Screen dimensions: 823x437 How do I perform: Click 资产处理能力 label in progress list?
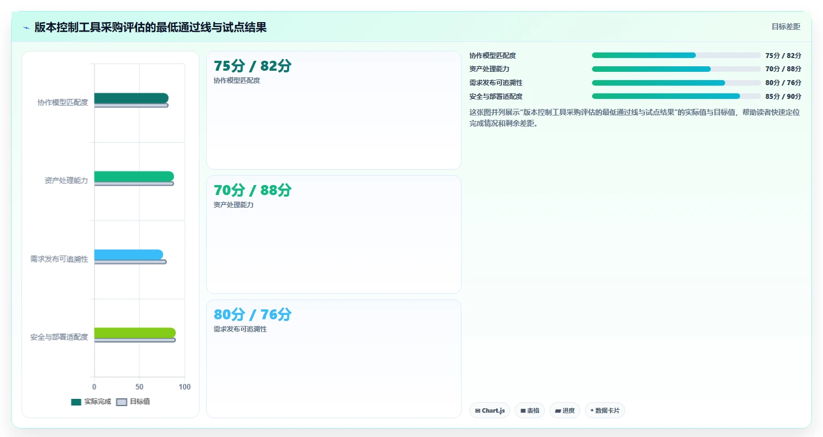click(x=489, y=69)
